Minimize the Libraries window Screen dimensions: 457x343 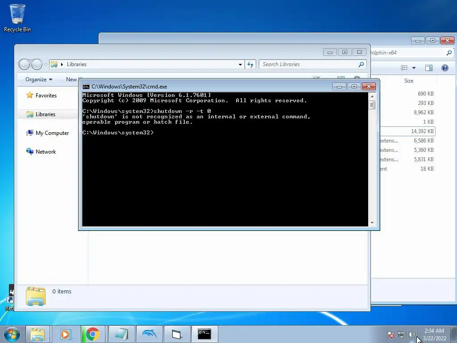click(330, 52)
